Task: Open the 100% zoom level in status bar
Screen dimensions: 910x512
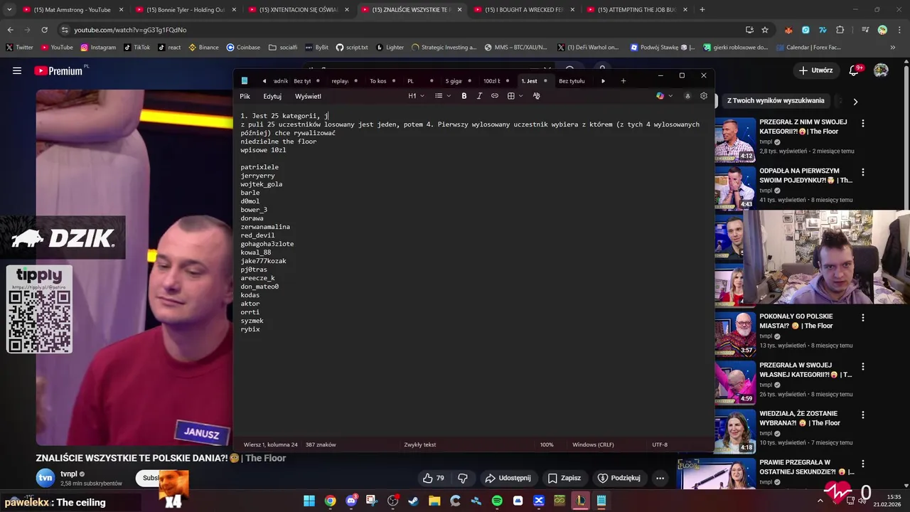Action: click(547, 444)
